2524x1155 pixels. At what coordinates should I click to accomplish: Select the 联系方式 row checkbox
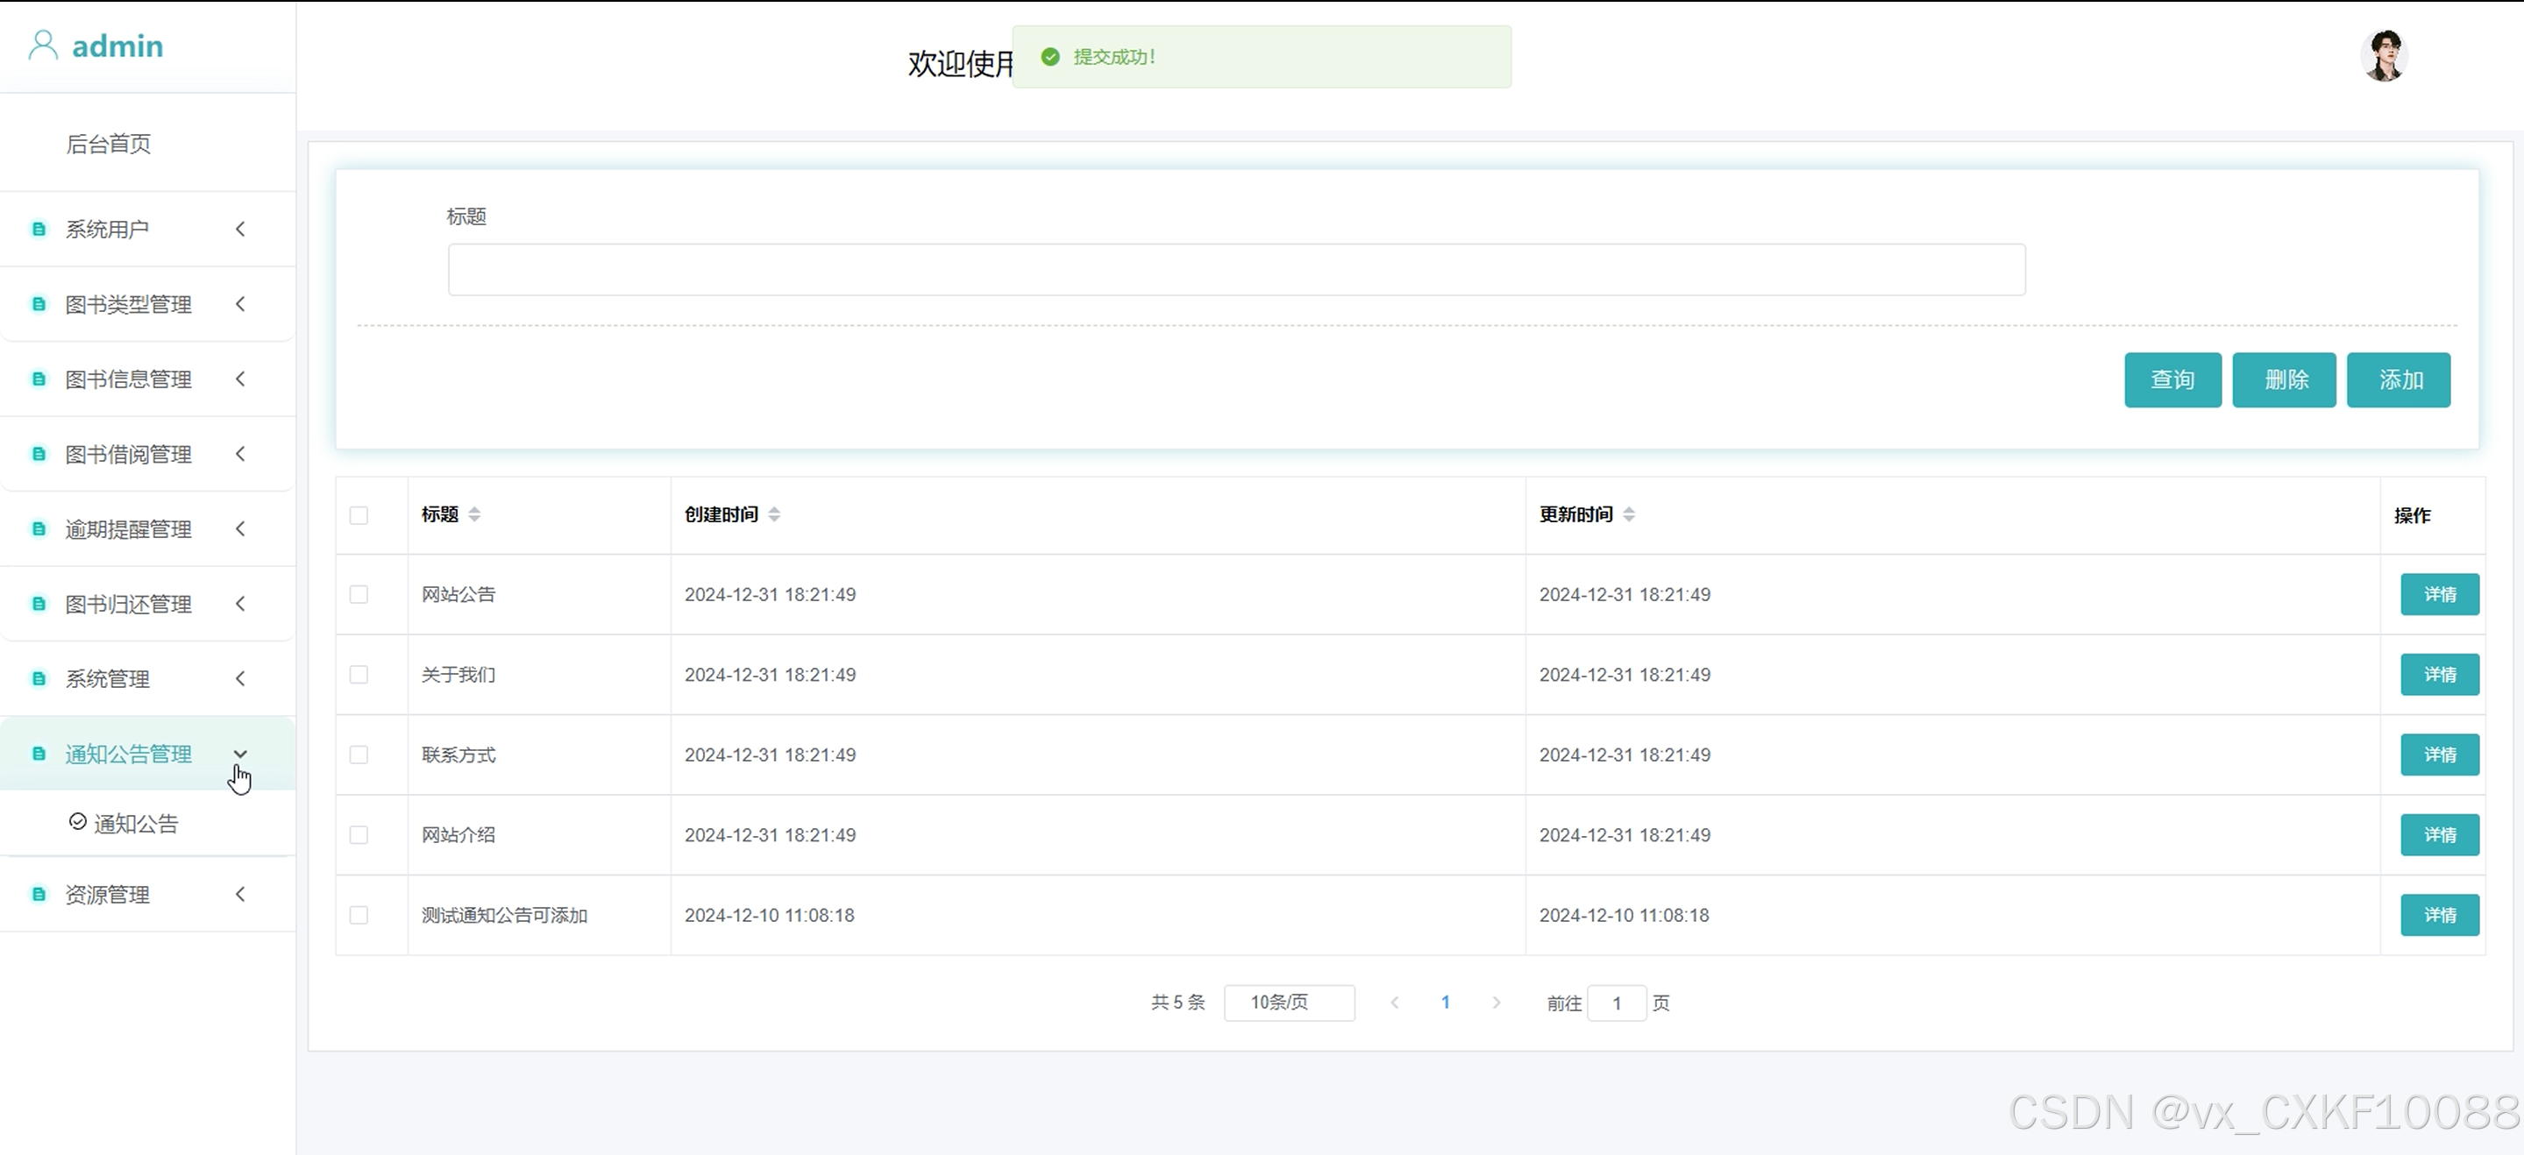[359, 755]
